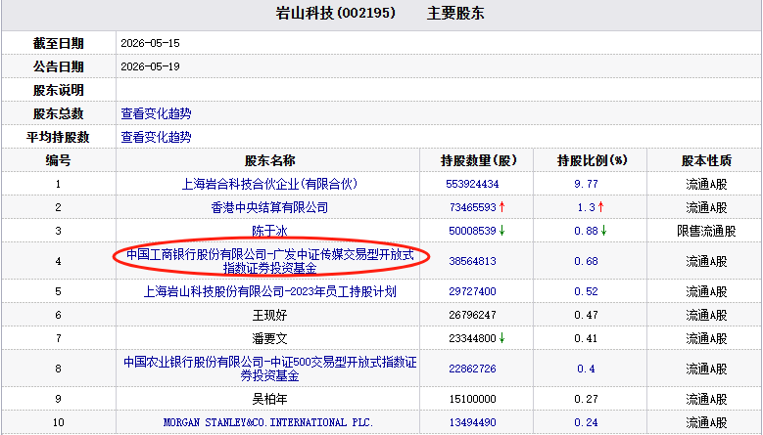The width and height of the screenshot is (763, 435).
Task: Open 查看变化趋势 link for 股东总数
Action: pos(156,113)
